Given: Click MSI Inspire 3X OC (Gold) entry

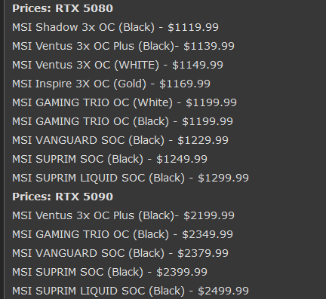Looking at the screenshot, I should pos(111,84).
